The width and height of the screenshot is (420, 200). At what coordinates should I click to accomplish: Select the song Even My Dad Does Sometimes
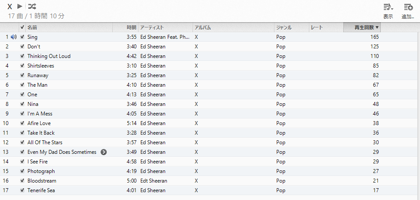point(62,152)
